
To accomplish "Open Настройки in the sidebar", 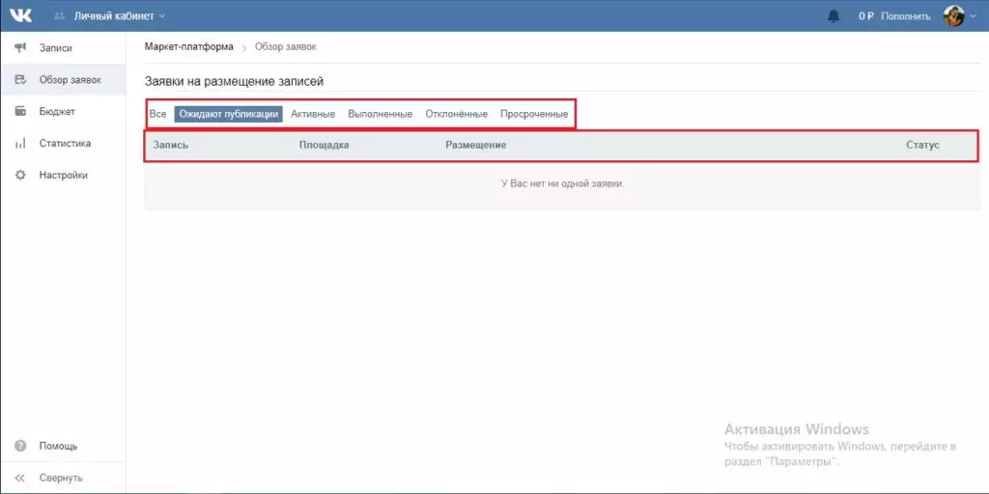I will pos(63,176).
